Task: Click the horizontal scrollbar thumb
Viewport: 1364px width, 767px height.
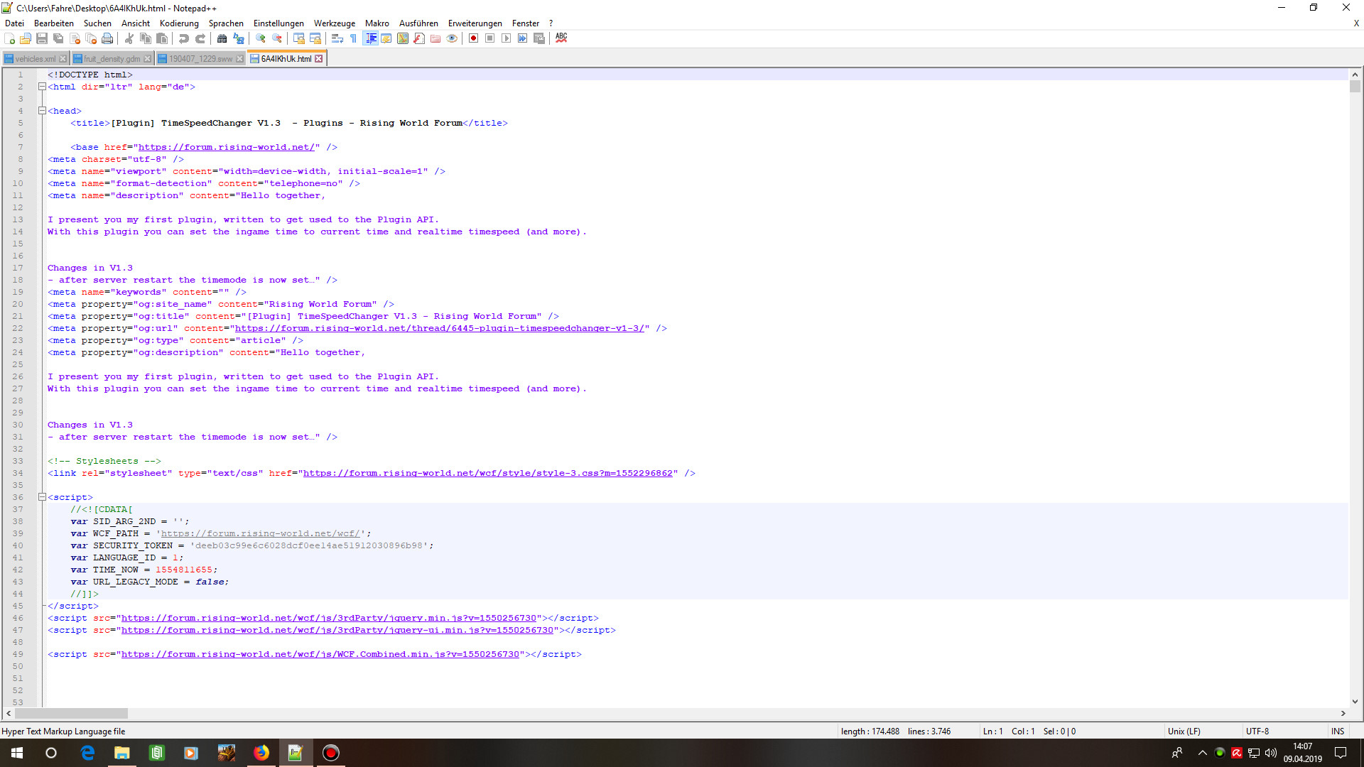Action: pyautogui.click(x=71, y=713)
